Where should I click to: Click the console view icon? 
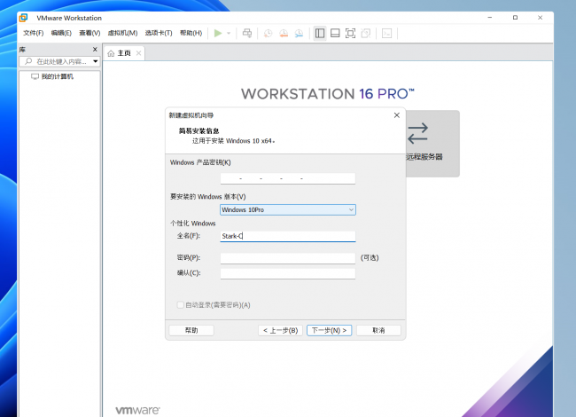387,33
